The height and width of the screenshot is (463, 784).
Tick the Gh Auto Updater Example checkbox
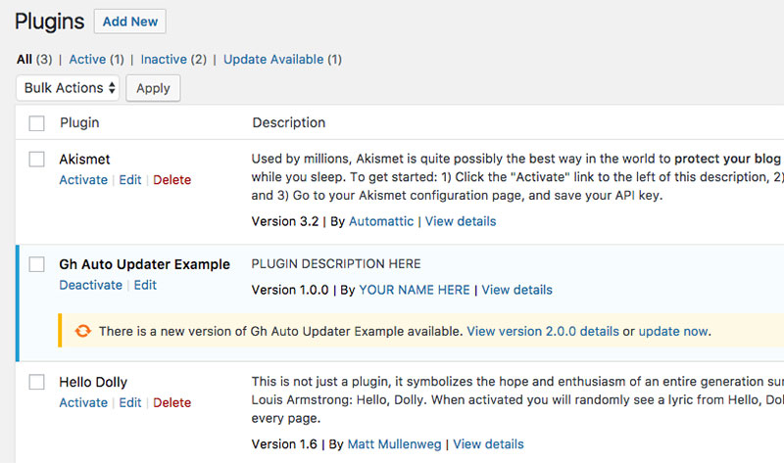[x=36, y=264]
